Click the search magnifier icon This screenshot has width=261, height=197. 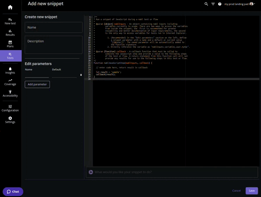coord(206,4)
